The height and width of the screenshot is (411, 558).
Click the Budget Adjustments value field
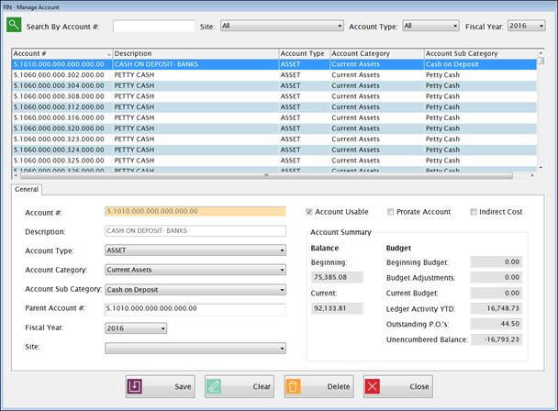(497, 277)
